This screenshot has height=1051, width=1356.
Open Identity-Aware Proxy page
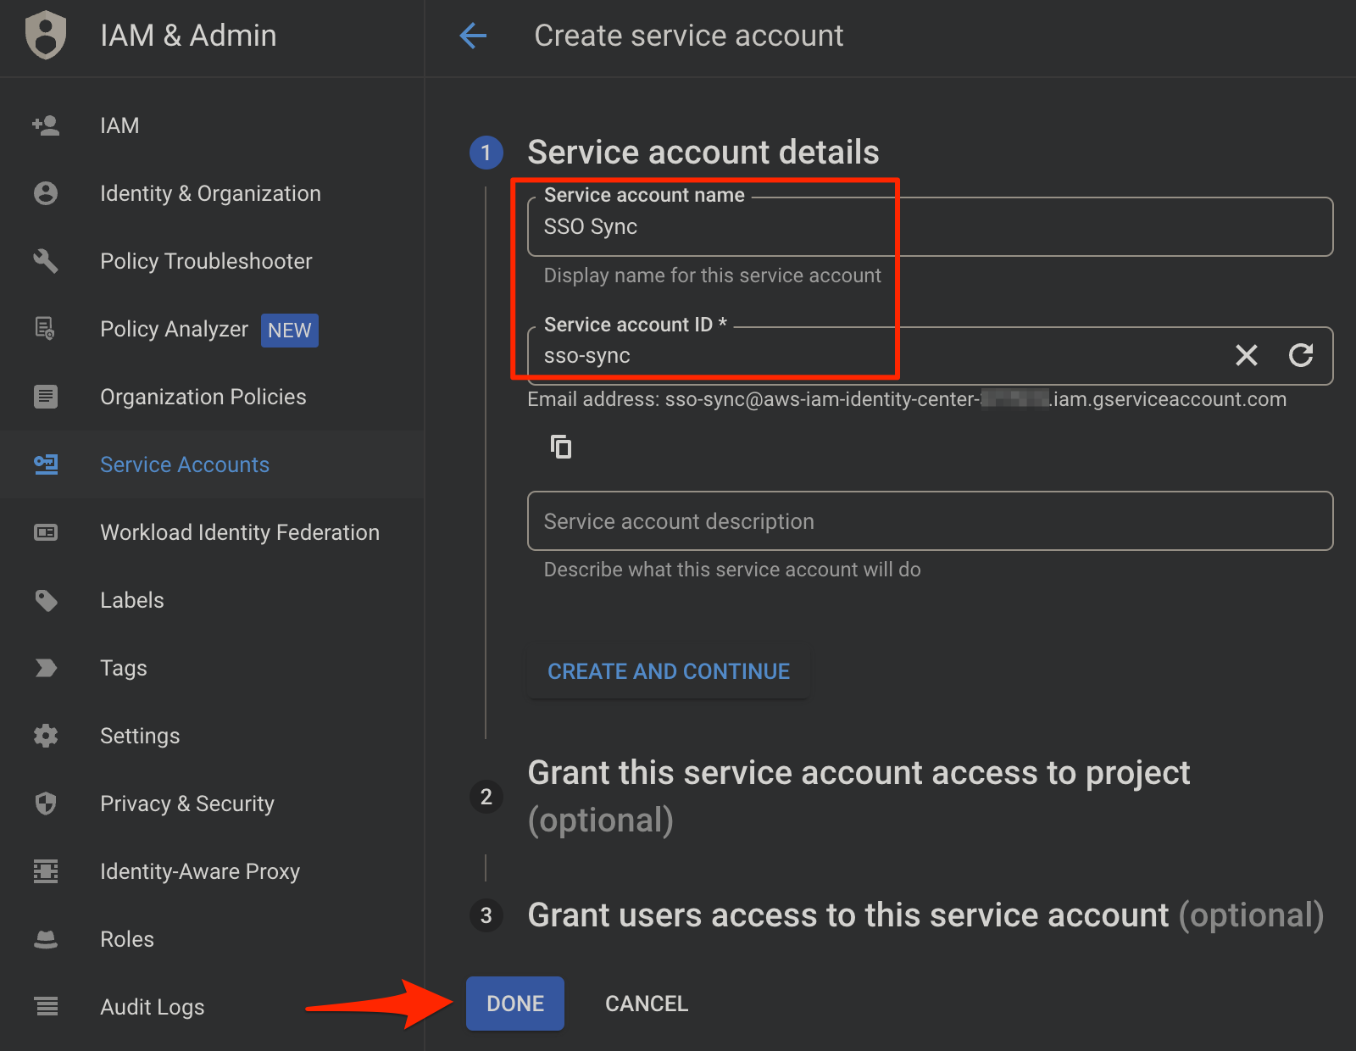(x=212, y=871)
